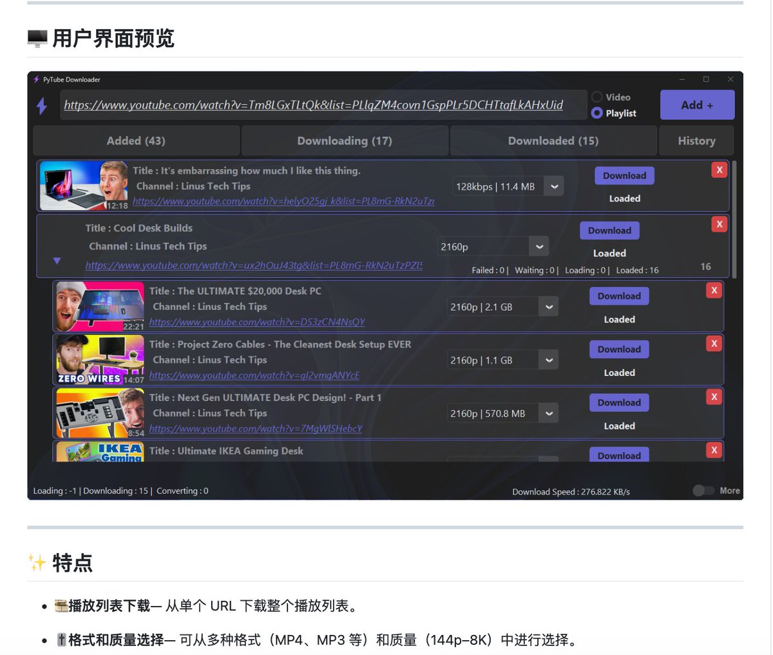The height and width of the screenshot is (655, 773).
Task: Download Next Gen ULTIMATE Desk PC Design
Action: 619,402
